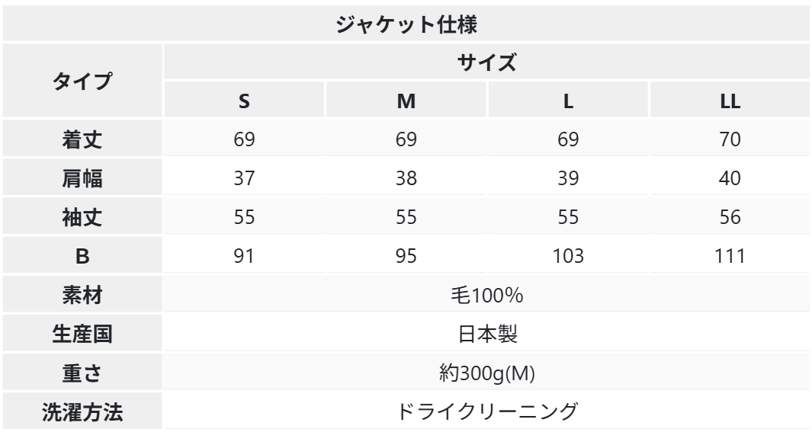Click the 日本製 country value
812x432 pixels.
click(x=486, y=334)
